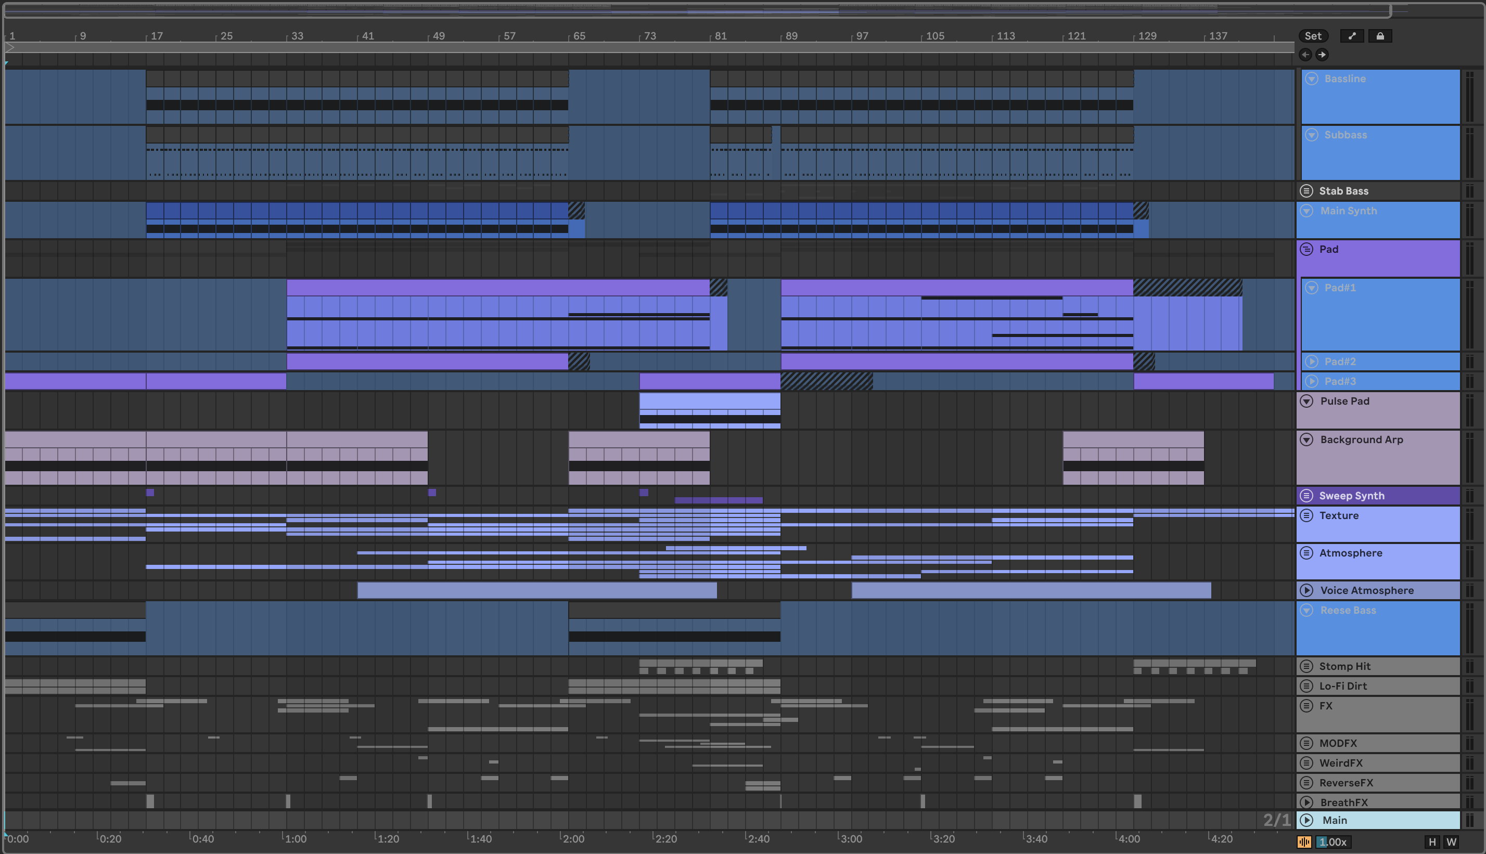Jump to the next locator arrow
The width and height of the screenshot is (1486, 854).
point(1322,55)
